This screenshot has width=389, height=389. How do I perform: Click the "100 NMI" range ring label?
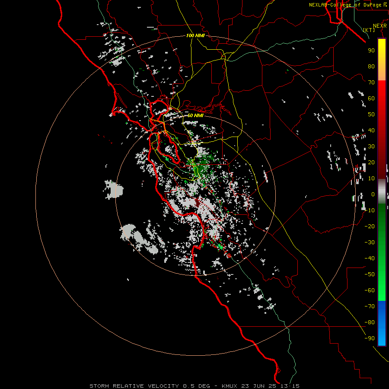click(x=195, y=35)
